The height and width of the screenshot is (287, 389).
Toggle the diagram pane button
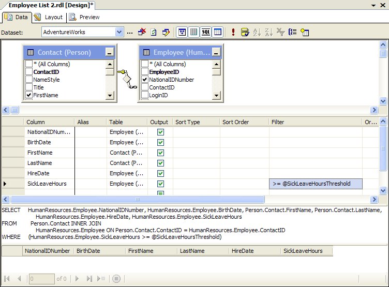pos(182,32)
